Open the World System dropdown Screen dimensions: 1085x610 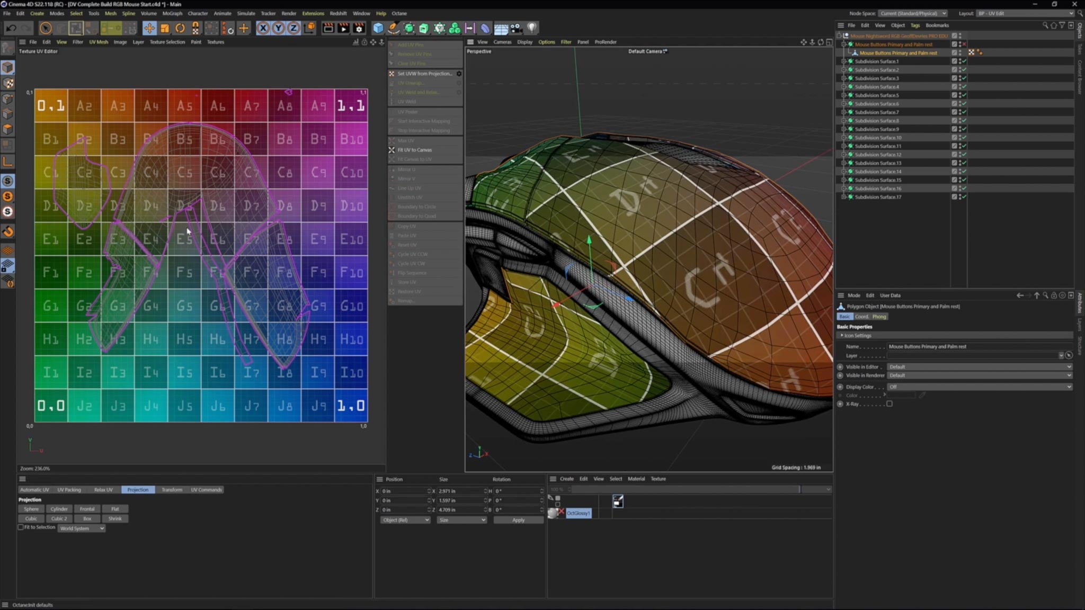[x=82, y=528]
